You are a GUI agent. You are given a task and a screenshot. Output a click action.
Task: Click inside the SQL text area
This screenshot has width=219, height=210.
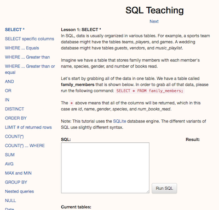pos(105,168)
